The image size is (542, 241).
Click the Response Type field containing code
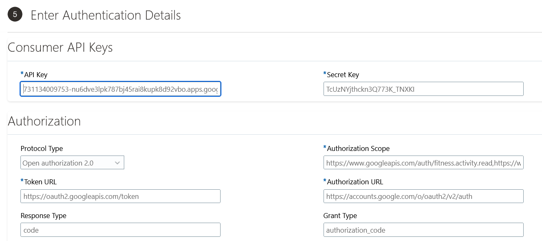(120, 230)
